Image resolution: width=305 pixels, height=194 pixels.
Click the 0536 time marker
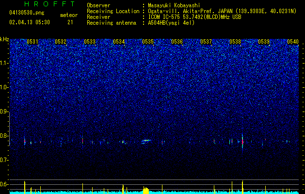tap(177, 42)
